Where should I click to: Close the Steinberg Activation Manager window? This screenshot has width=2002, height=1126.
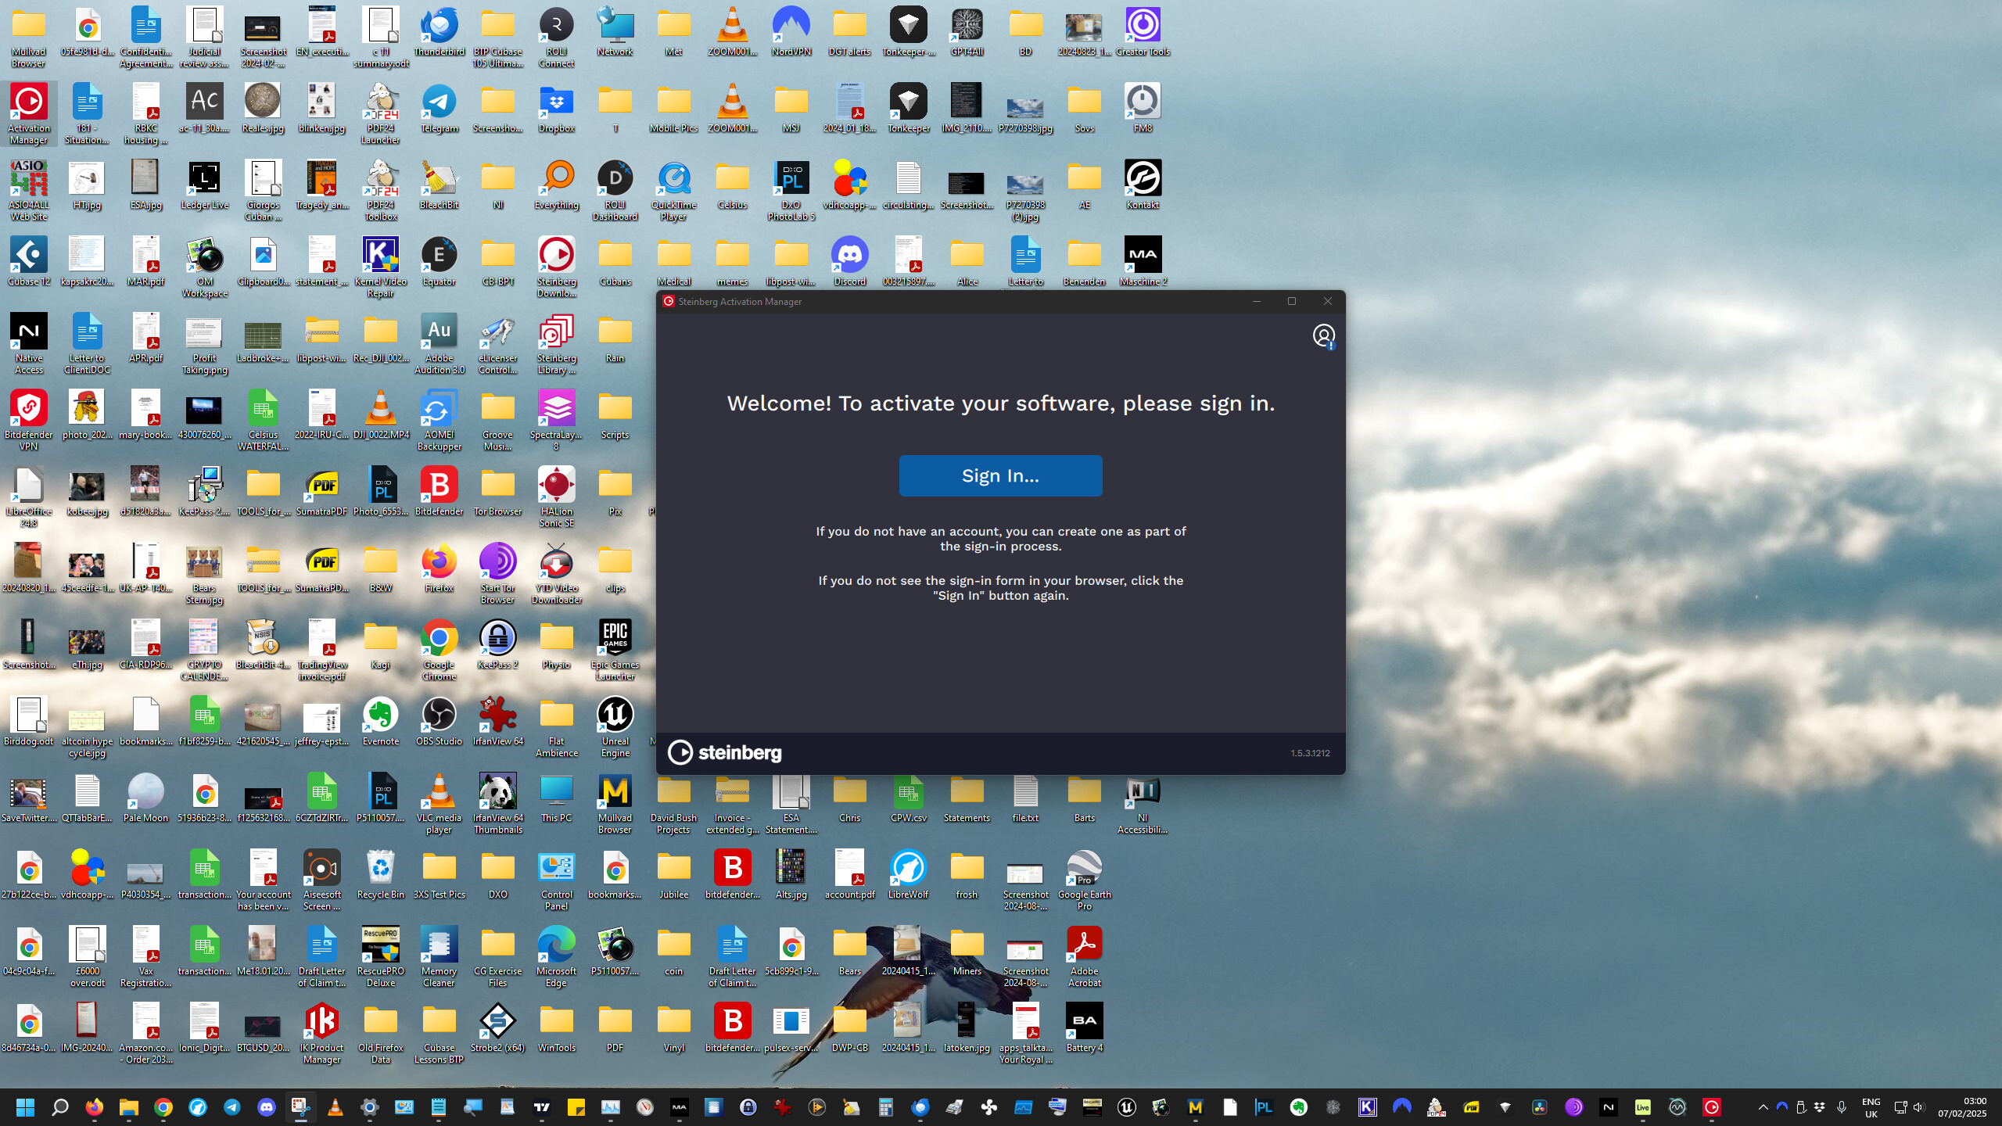(x=1327, y=301)
